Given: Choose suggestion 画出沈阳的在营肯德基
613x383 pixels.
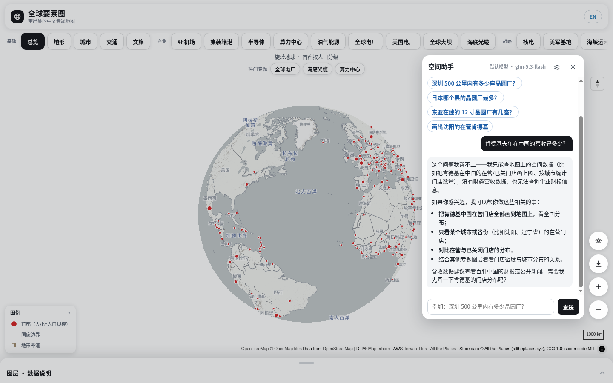Looking at the screenshot, I should pos(460,127).
